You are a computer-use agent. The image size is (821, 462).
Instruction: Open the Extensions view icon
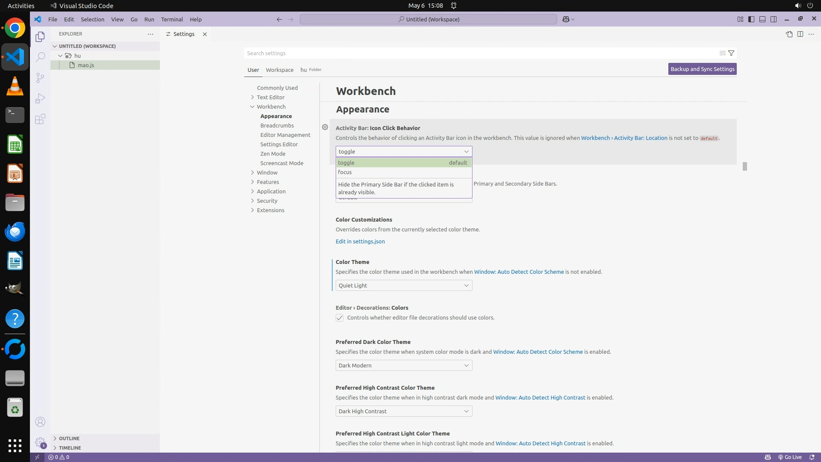point(40,119)
